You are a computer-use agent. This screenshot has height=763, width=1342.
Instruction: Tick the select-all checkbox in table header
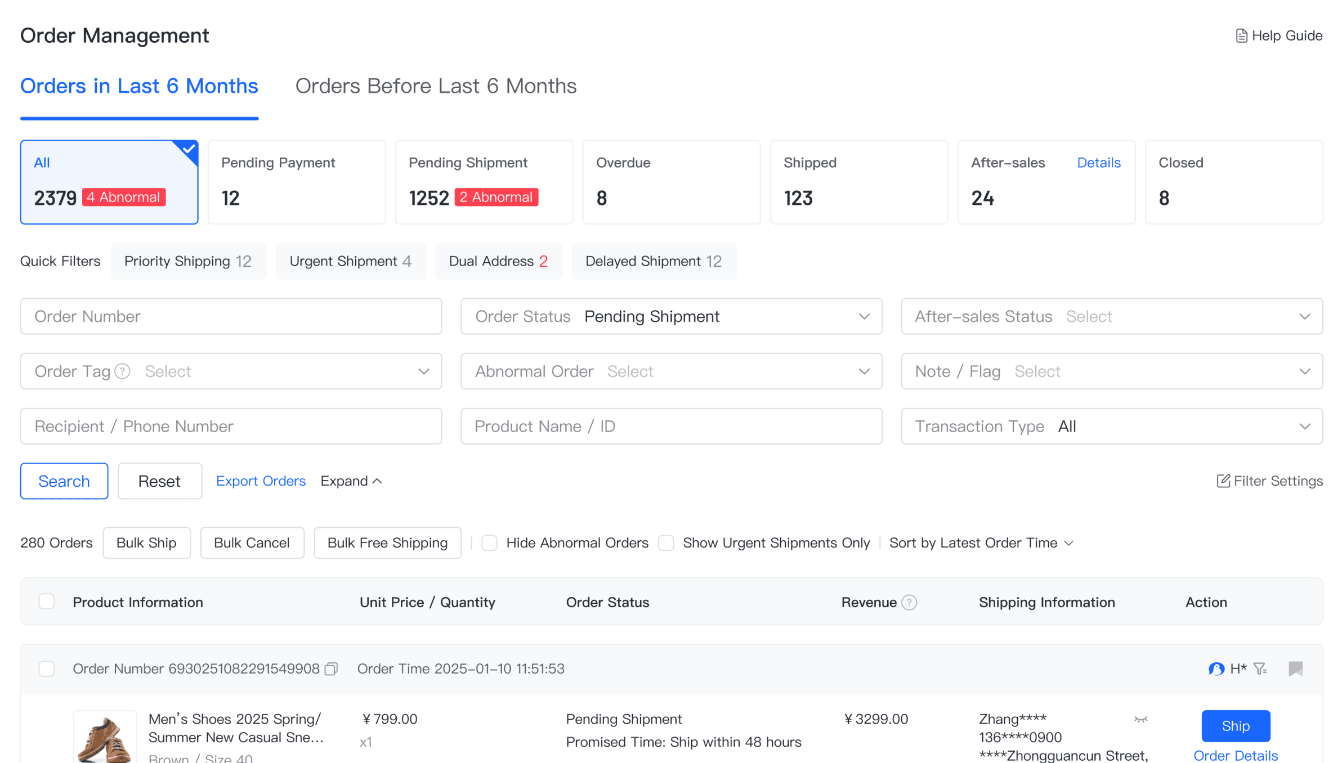tap(47, 602)
